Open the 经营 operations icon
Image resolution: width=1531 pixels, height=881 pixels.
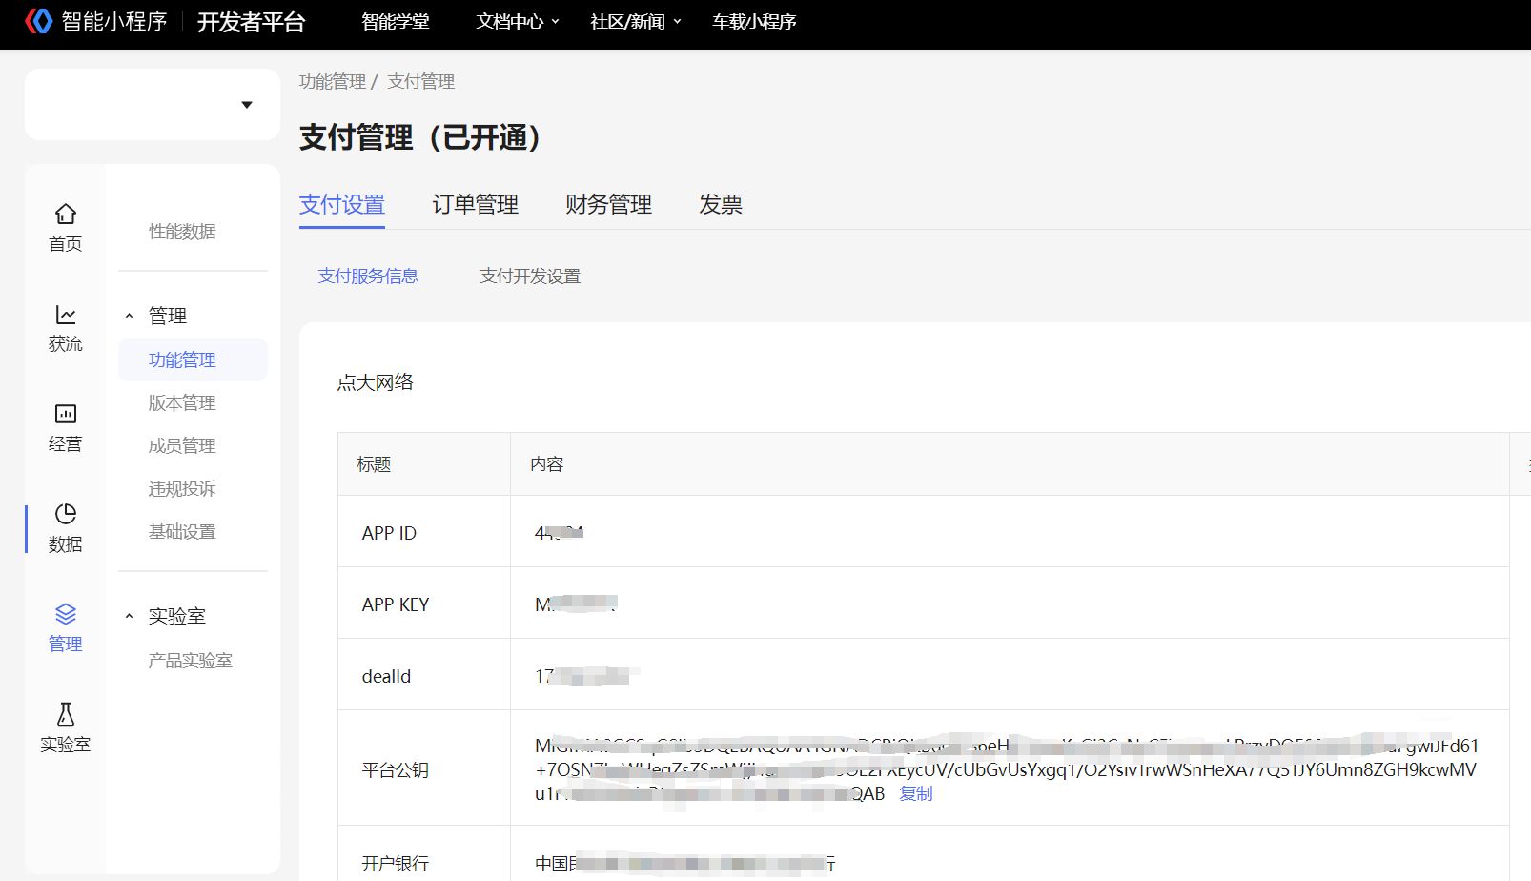coord(65,414)
